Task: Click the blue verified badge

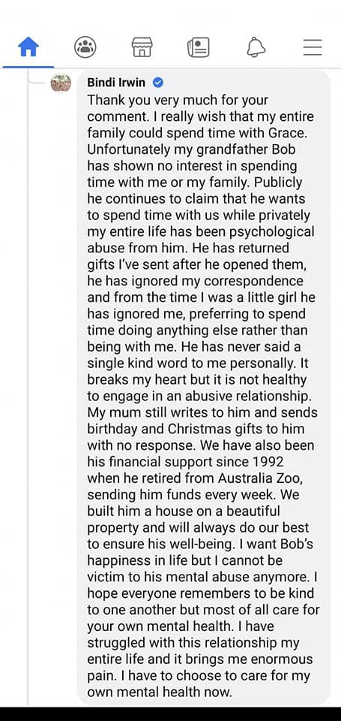Action: tap(158, 83)
